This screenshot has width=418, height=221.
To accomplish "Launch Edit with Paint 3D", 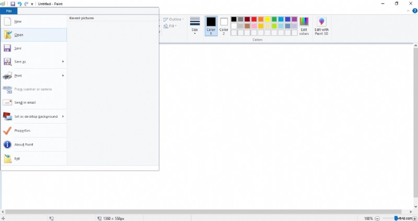I will [x=321, y=26].
